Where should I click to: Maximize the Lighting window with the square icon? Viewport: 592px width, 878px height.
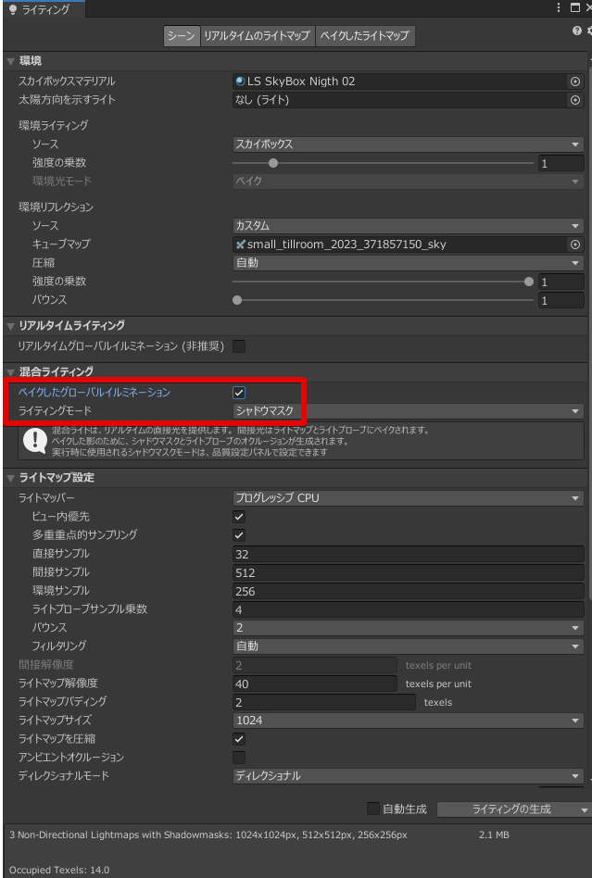tap(575, 8)
